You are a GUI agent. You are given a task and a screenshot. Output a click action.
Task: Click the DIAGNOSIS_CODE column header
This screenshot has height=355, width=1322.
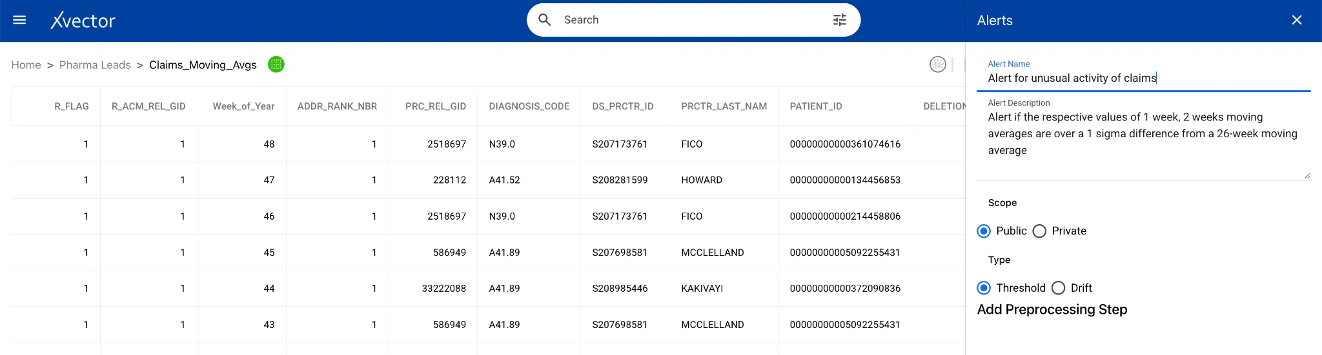[x=529, y=106]
